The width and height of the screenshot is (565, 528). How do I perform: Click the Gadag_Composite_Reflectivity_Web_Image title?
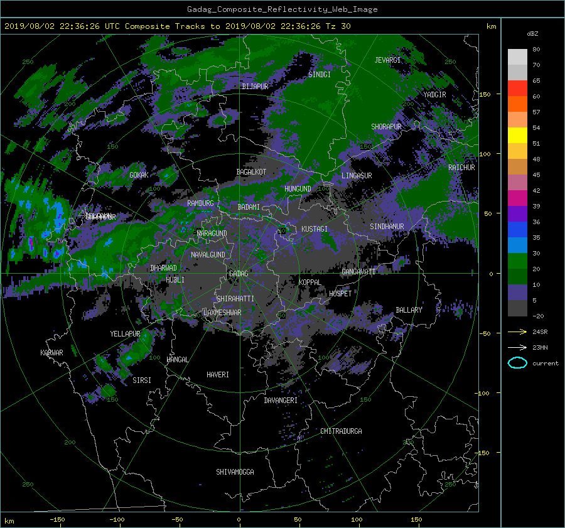click(282, 9)
